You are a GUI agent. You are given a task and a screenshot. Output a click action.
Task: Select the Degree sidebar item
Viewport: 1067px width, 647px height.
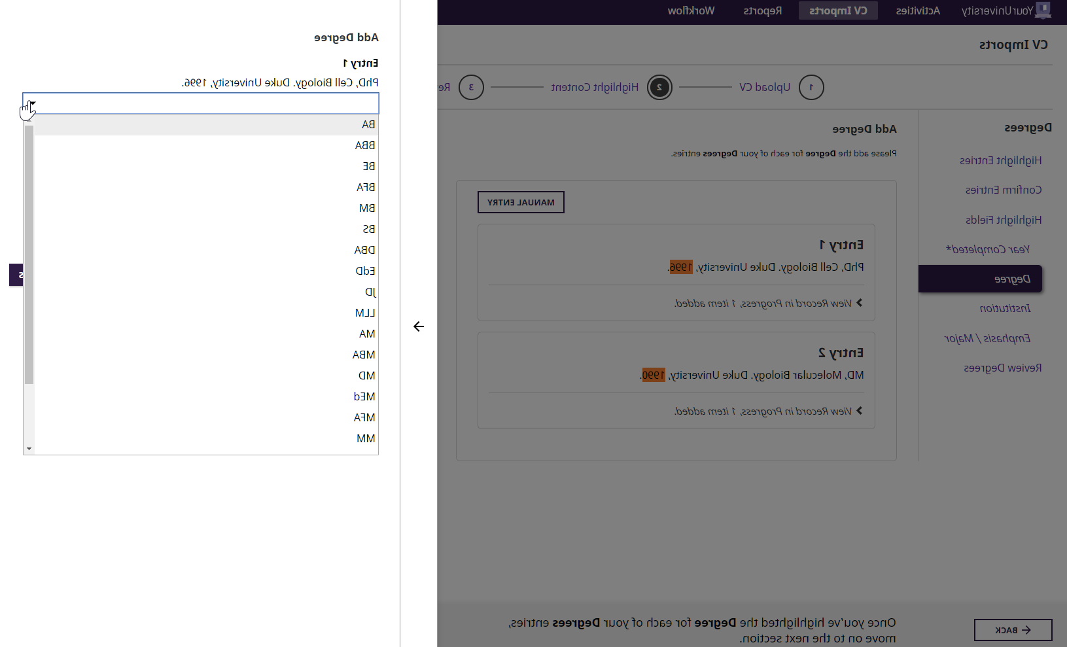(x=980, y=279)
